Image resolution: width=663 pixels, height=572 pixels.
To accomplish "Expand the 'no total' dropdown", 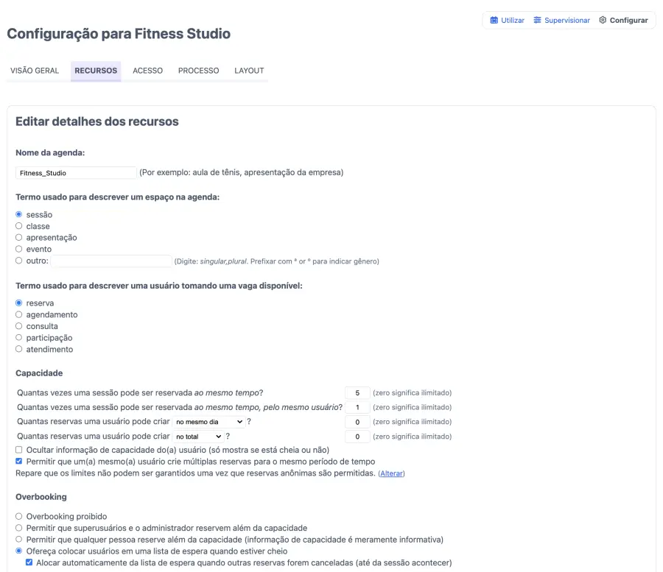I will click(x=197, y=437).
